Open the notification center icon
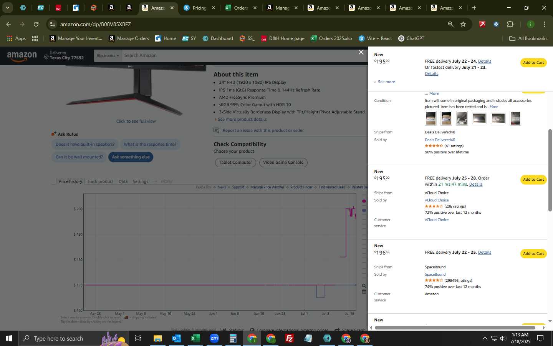The width and height of the screenshot is (553, 346). pyautogui.click(x=540, y=338)
